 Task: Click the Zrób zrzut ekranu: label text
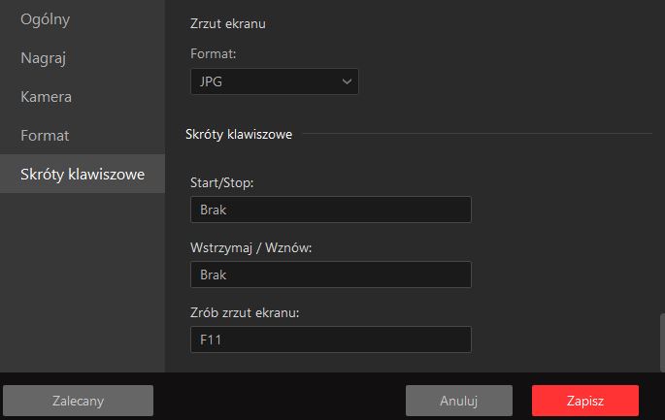point(245,312)
